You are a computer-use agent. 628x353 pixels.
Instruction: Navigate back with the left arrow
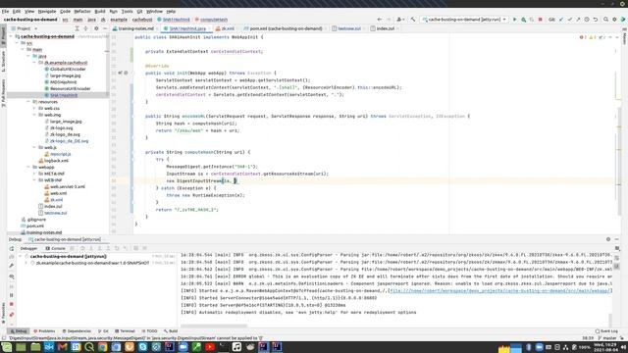pos(380,20)
